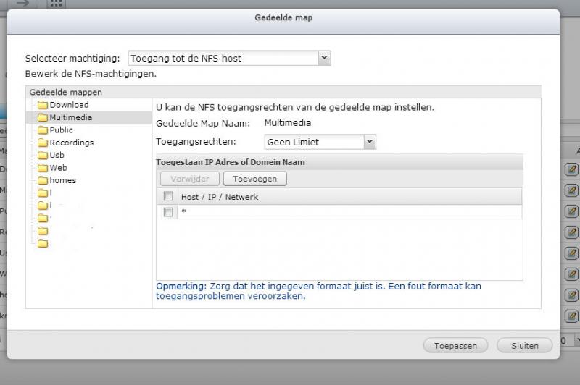Close the dialog with Sluiten
Viewport: 580px width, 385px height.
click(524, 346)
